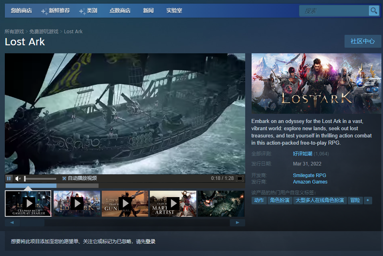Open the 您的商店 menu
Screen dimensions: 383x256
pos(21,10)
